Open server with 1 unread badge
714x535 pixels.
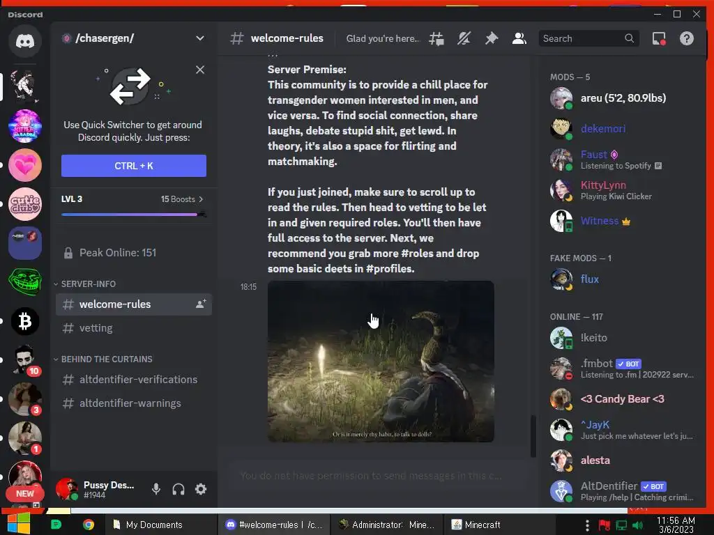coord(25,438)
